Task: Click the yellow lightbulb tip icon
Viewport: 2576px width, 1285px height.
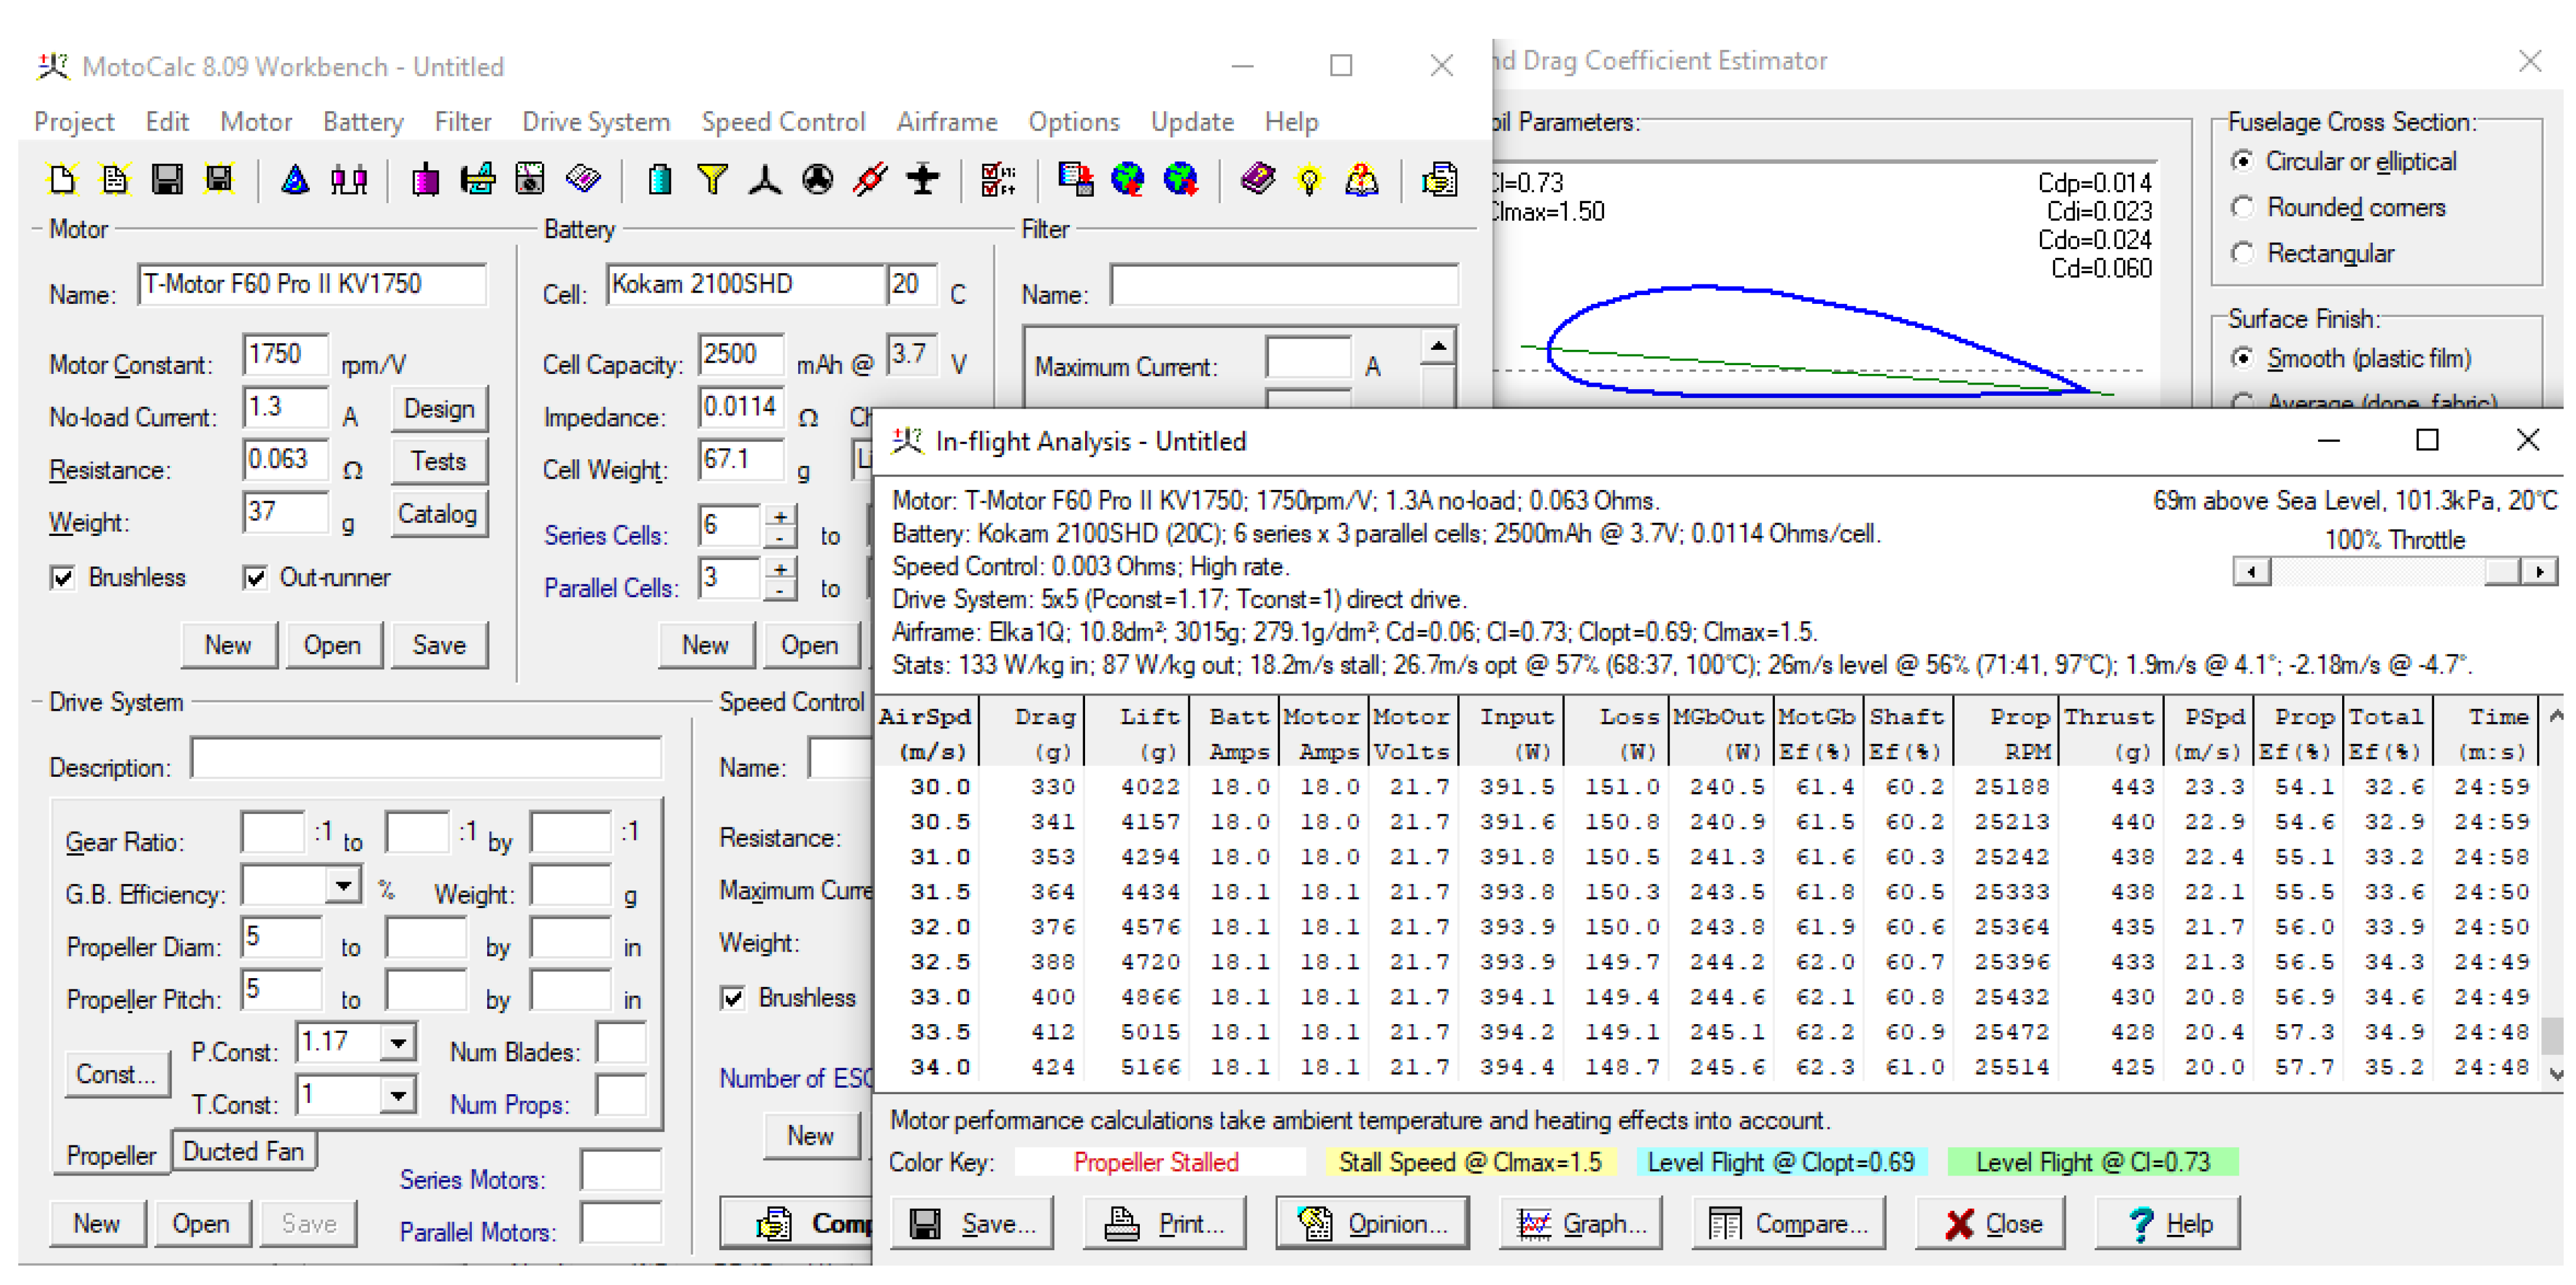Action: (x=1309, y=180)
